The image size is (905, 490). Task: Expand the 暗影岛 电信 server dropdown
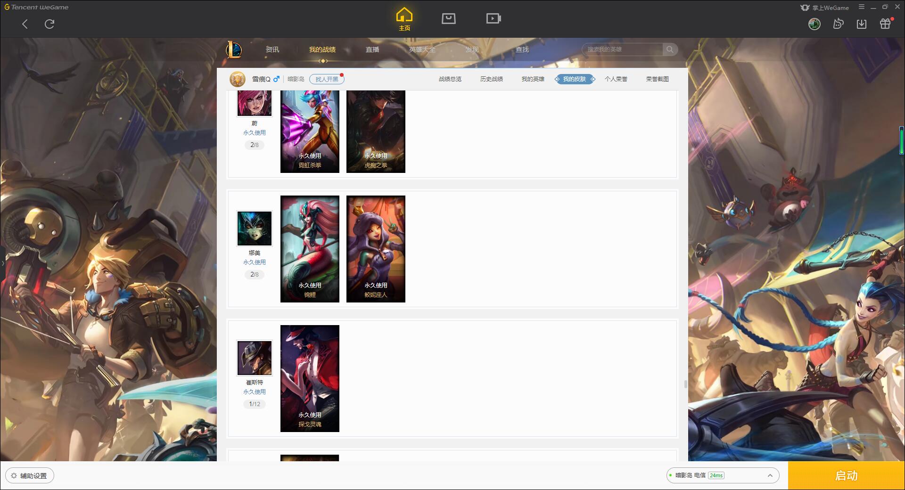(x=723, y=475)
